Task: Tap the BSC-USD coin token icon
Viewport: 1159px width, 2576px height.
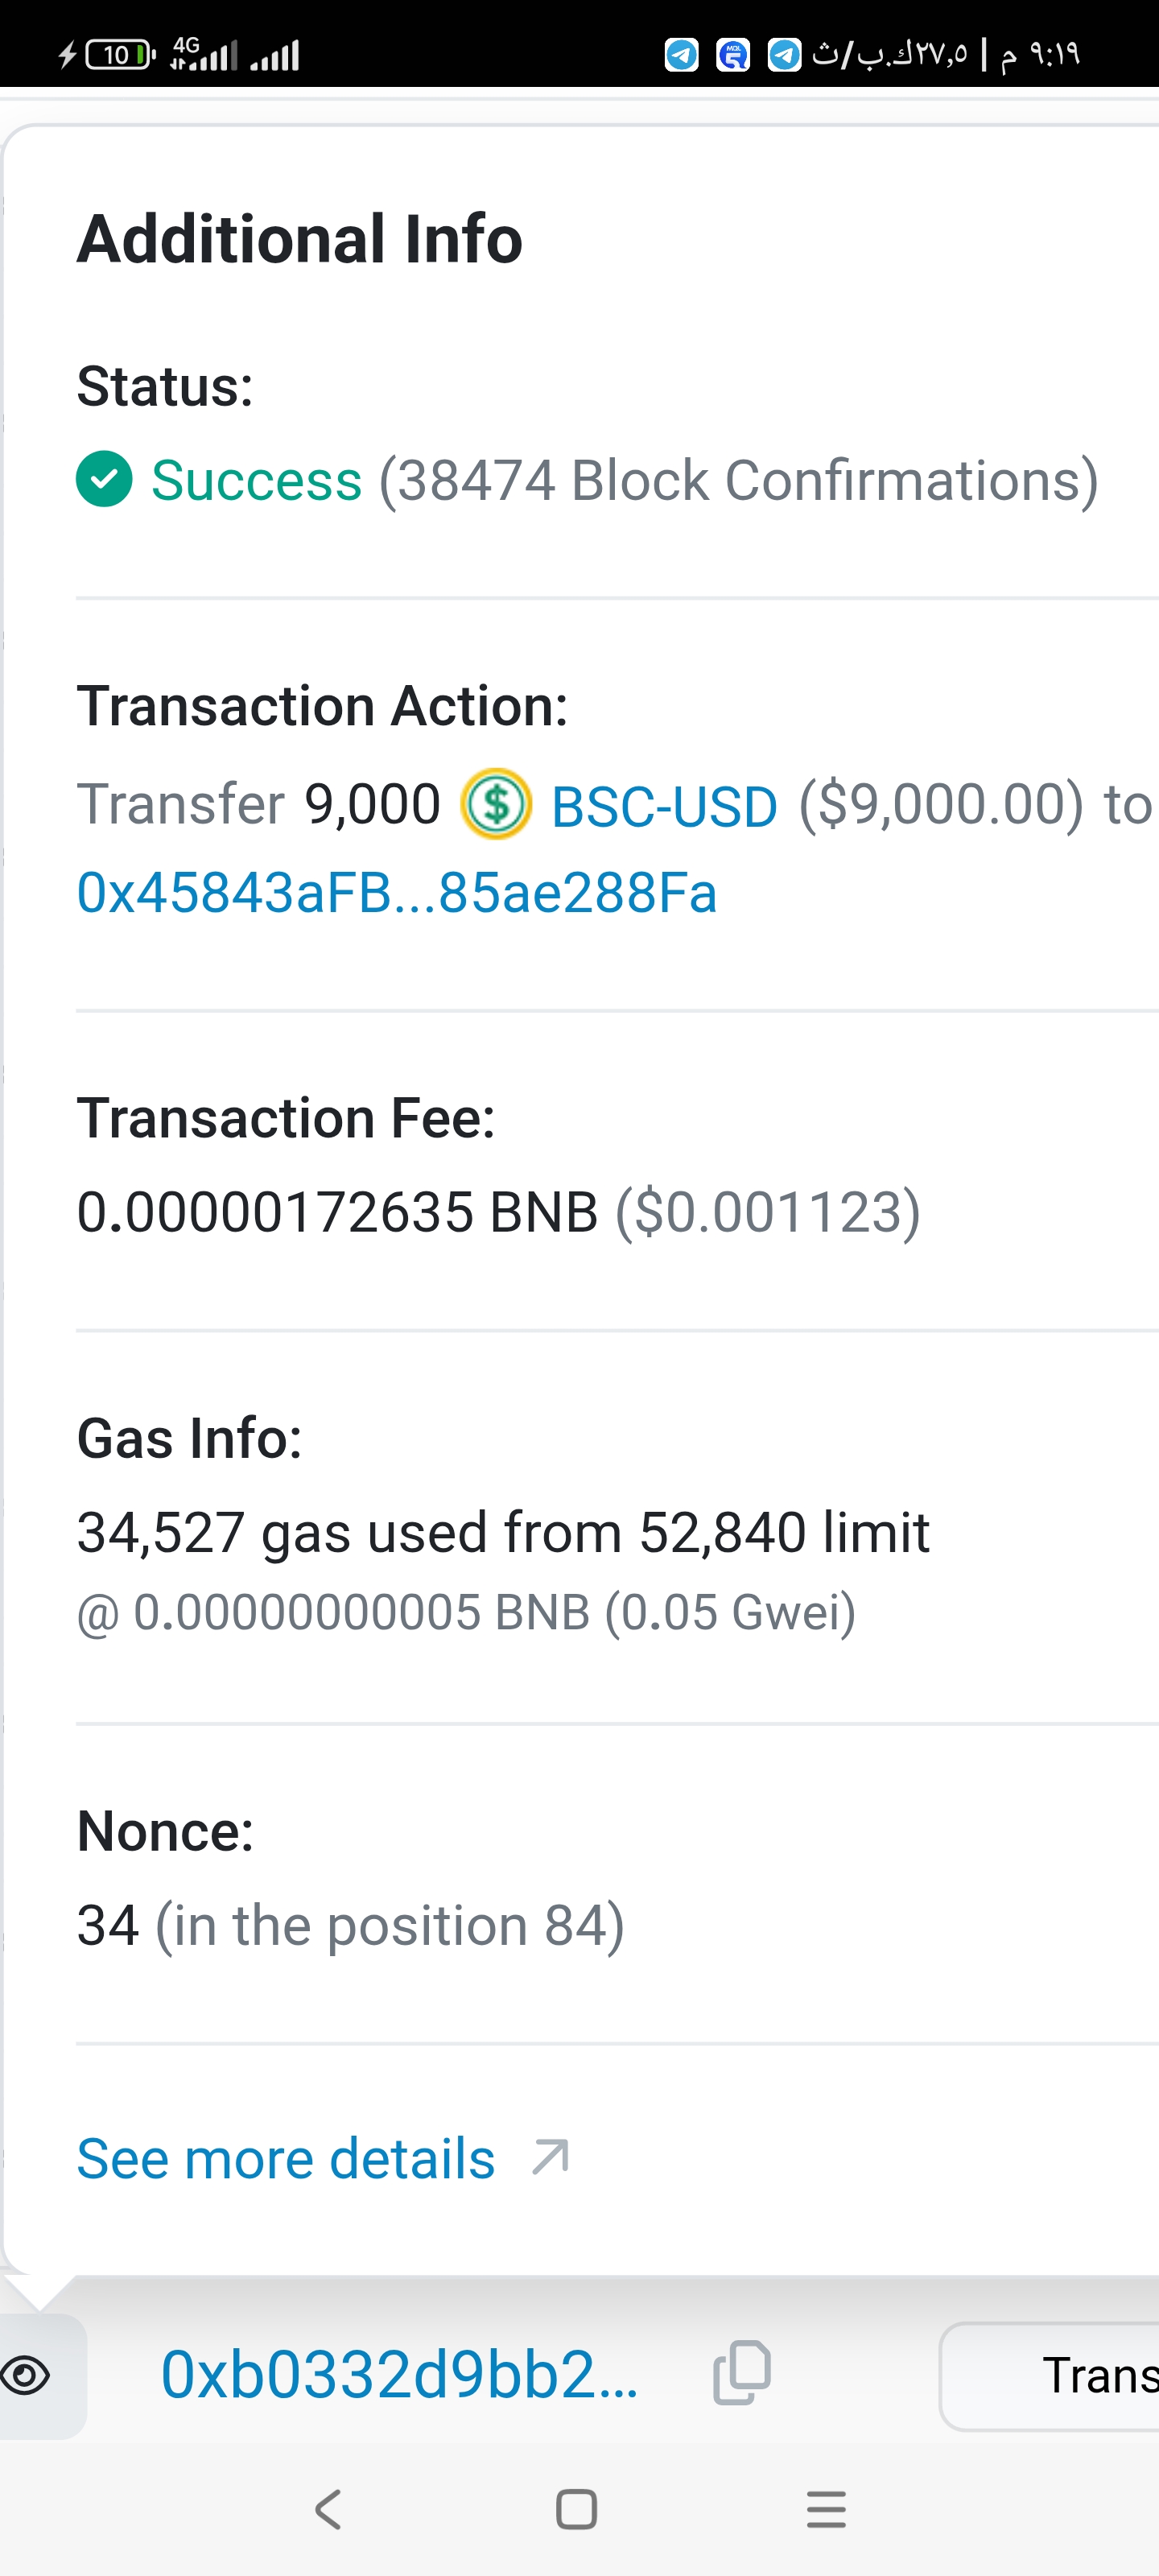Action: coord(495,804)
